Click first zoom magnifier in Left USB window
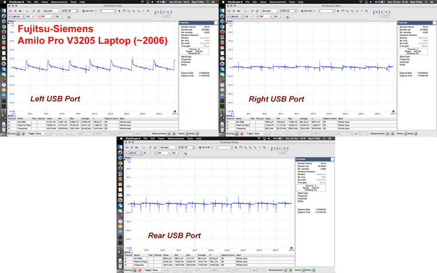 point(129,11)
